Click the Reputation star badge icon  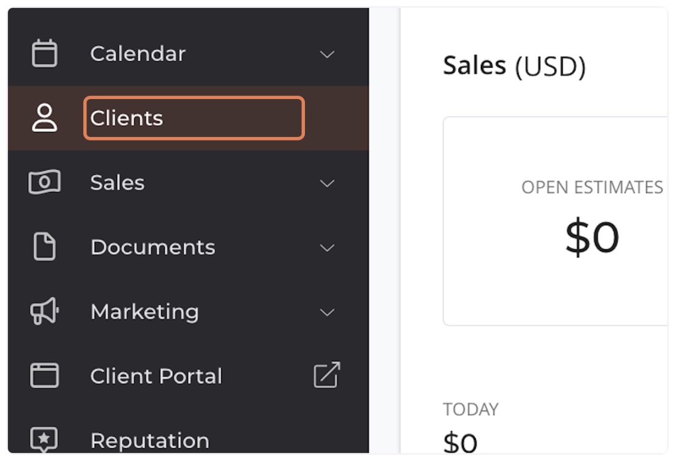[x=44, y=439]
